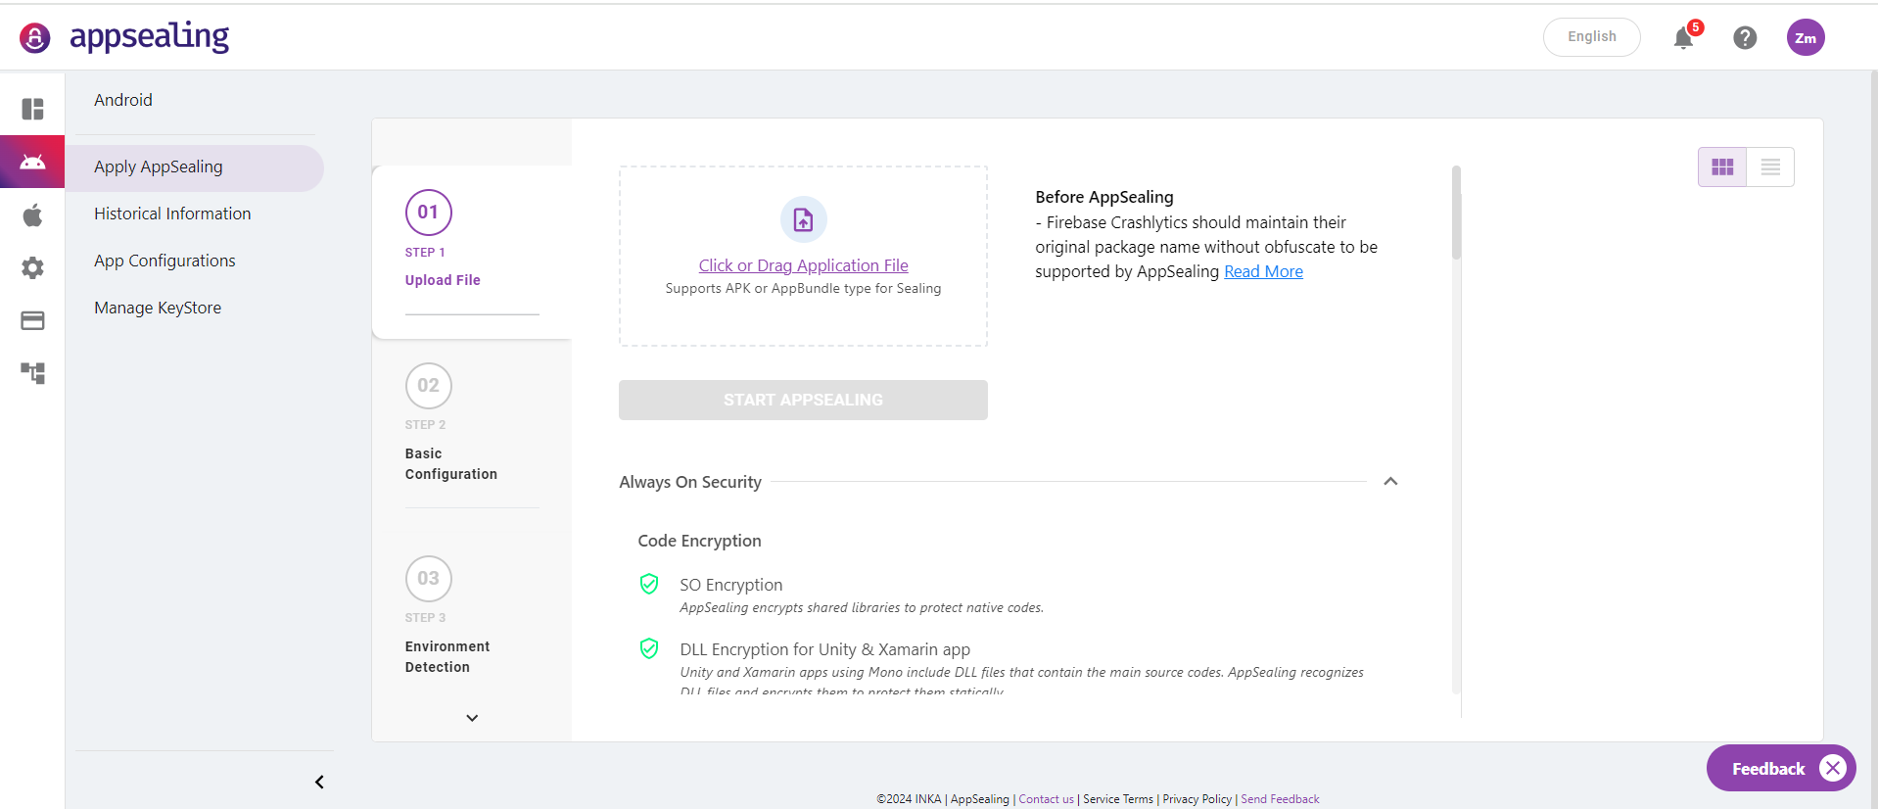Click the content panel vertical scrollbar
This screenshot has width=1878, height=809.
click(1456, 214)
